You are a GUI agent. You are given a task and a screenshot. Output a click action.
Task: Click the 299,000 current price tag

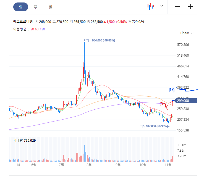click(185, 101)
